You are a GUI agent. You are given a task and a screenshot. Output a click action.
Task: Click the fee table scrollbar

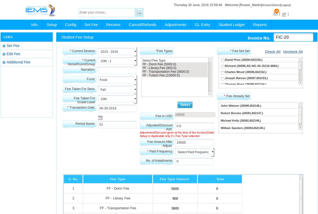pos(301,194)
